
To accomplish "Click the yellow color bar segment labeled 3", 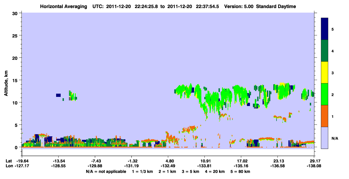I will point(325,72).
